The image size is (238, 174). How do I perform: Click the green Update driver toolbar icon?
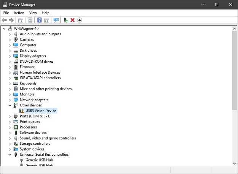[x=66, y=20]
